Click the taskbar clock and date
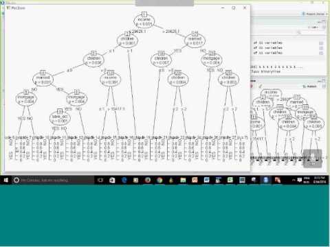The image size is (330, 247). (x=317, y=180)
